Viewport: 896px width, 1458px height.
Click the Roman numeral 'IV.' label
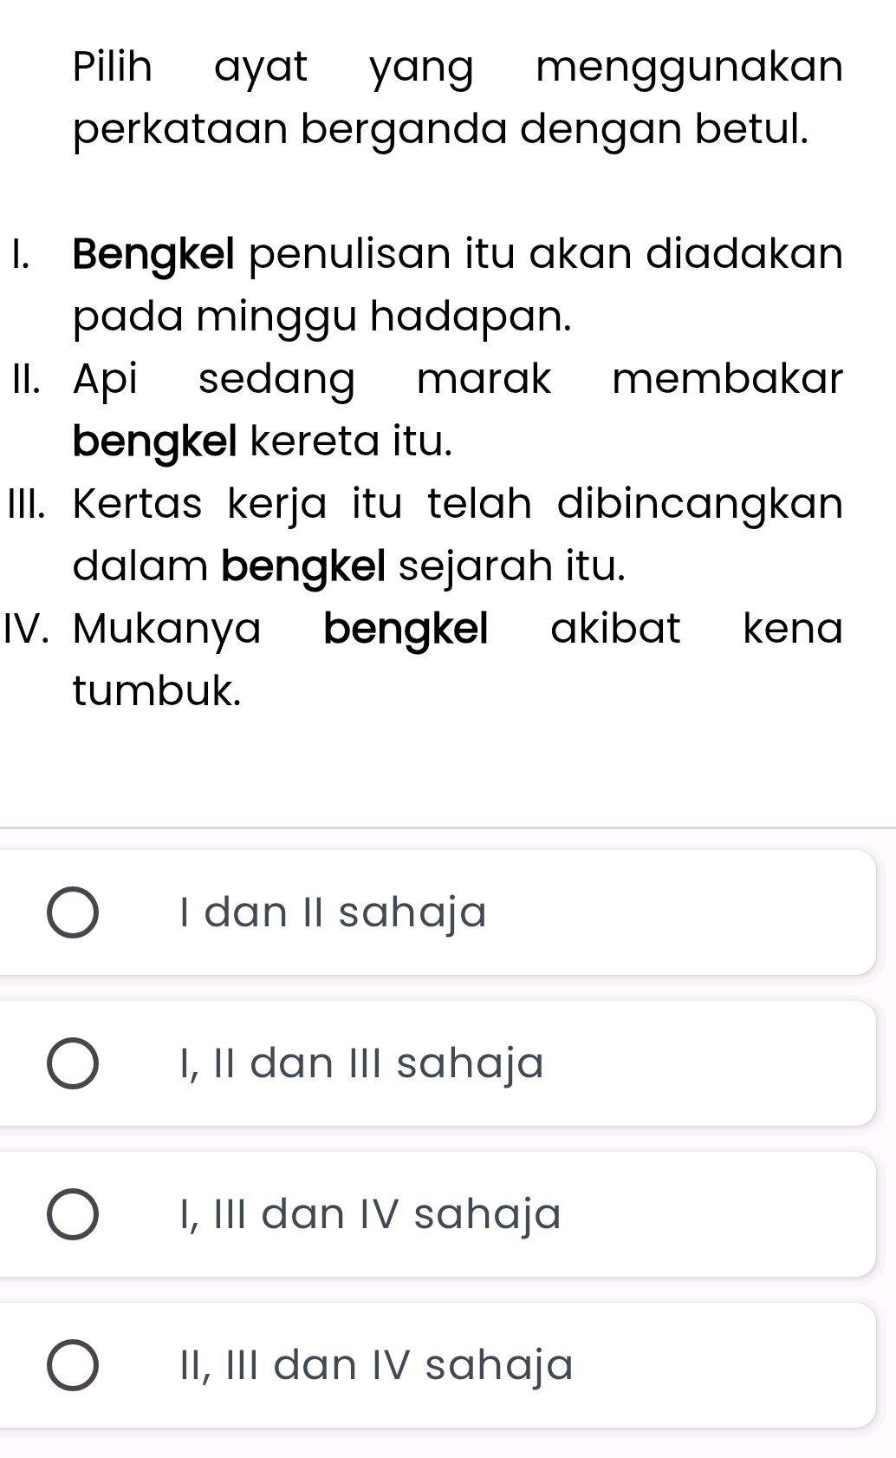tap(29, 630)
